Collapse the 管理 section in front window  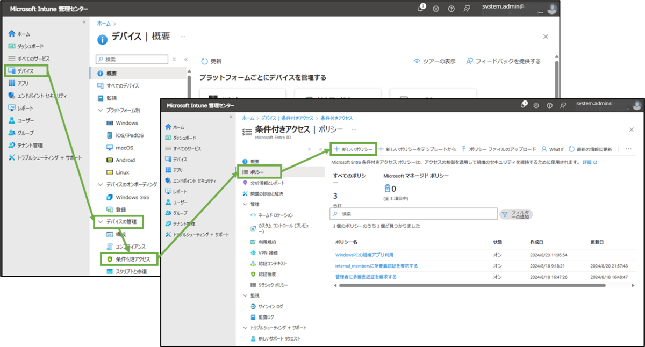pos(245,204)
